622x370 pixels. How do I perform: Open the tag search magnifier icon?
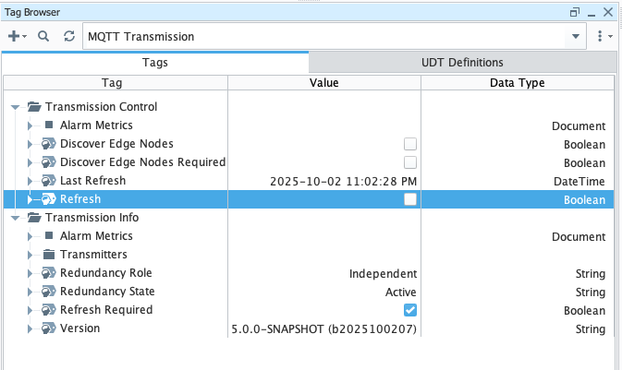click(43, 37)
